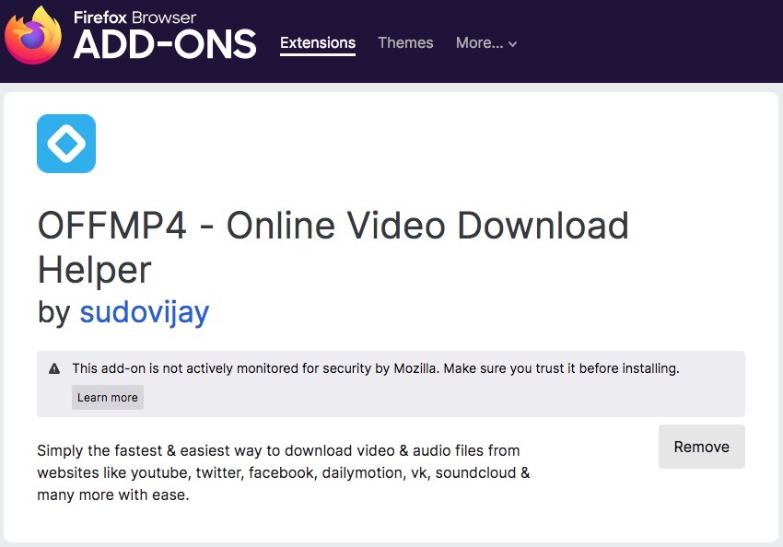Click the warning triangle icon in notice
This screenshot has width=783, height=547.
click(54, 369)
